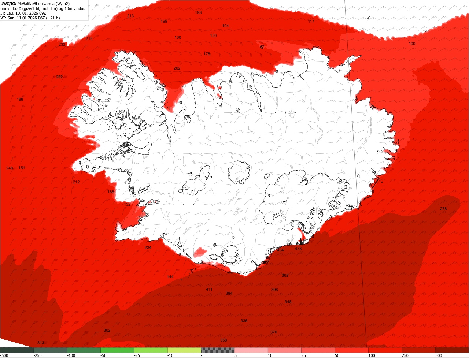Screen dimensions: 469x358
Task: Click the flux value 248
Action: pos(10,168)
